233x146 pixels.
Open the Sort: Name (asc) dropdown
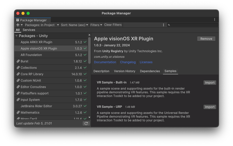point(74,25)
